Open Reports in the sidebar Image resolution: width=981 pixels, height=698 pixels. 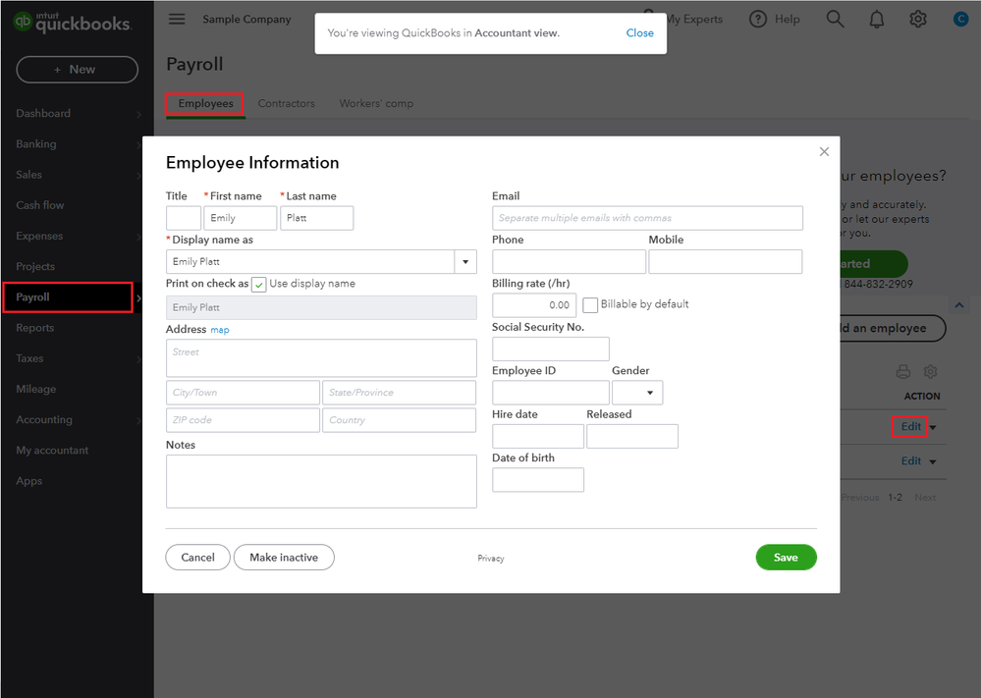click(x=35, y=328)
